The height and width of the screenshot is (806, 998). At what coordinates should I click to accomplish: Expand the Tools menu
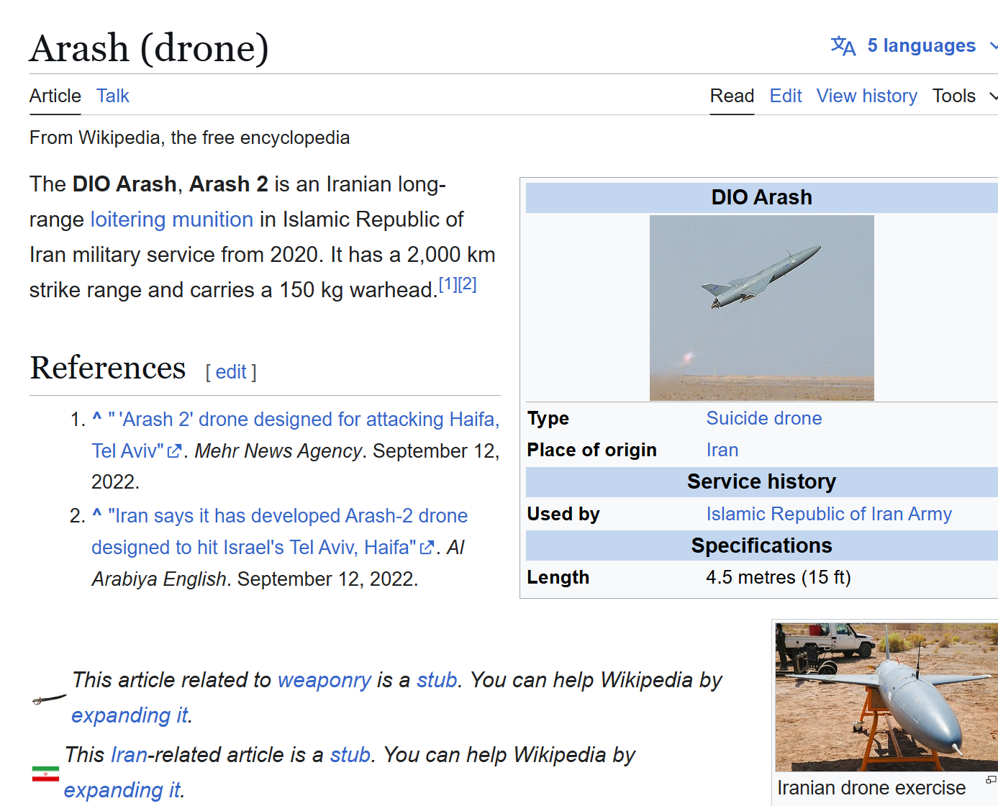pos(964,96)
